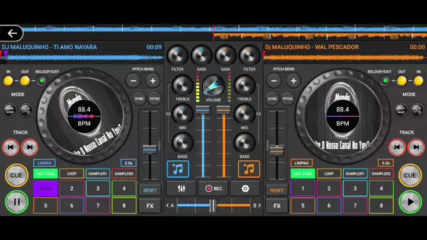427x240 pixels.
Task: Select SAMPLER1 tab on right deck
Action: coord(355,174)
